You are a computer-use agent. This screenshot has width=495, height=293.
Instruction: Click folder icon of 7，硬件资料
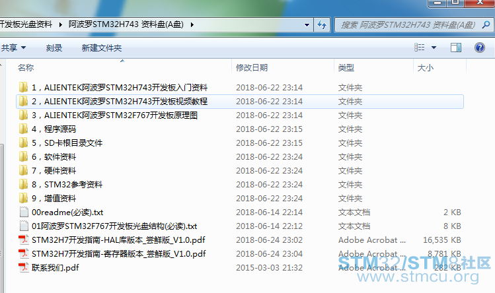pos(23,171)
